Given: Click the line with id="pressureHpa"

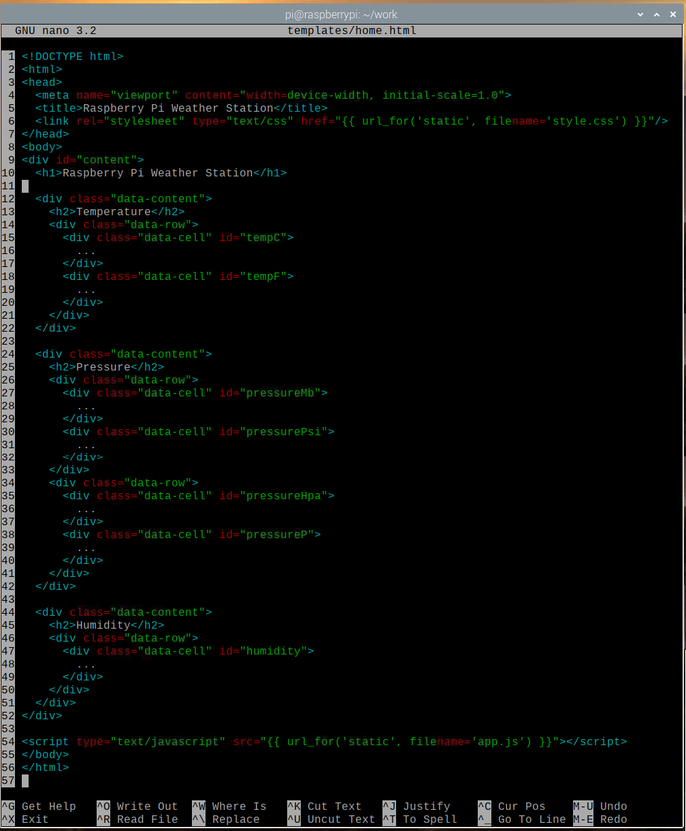Looking at the screenshot, I should point(199,496).
